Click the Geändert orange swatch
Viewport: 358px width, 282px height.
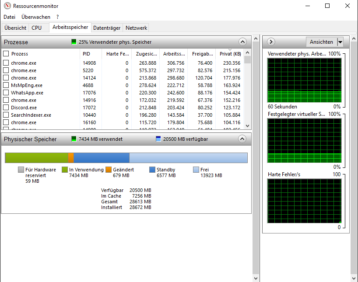click(x=109, y=170)
